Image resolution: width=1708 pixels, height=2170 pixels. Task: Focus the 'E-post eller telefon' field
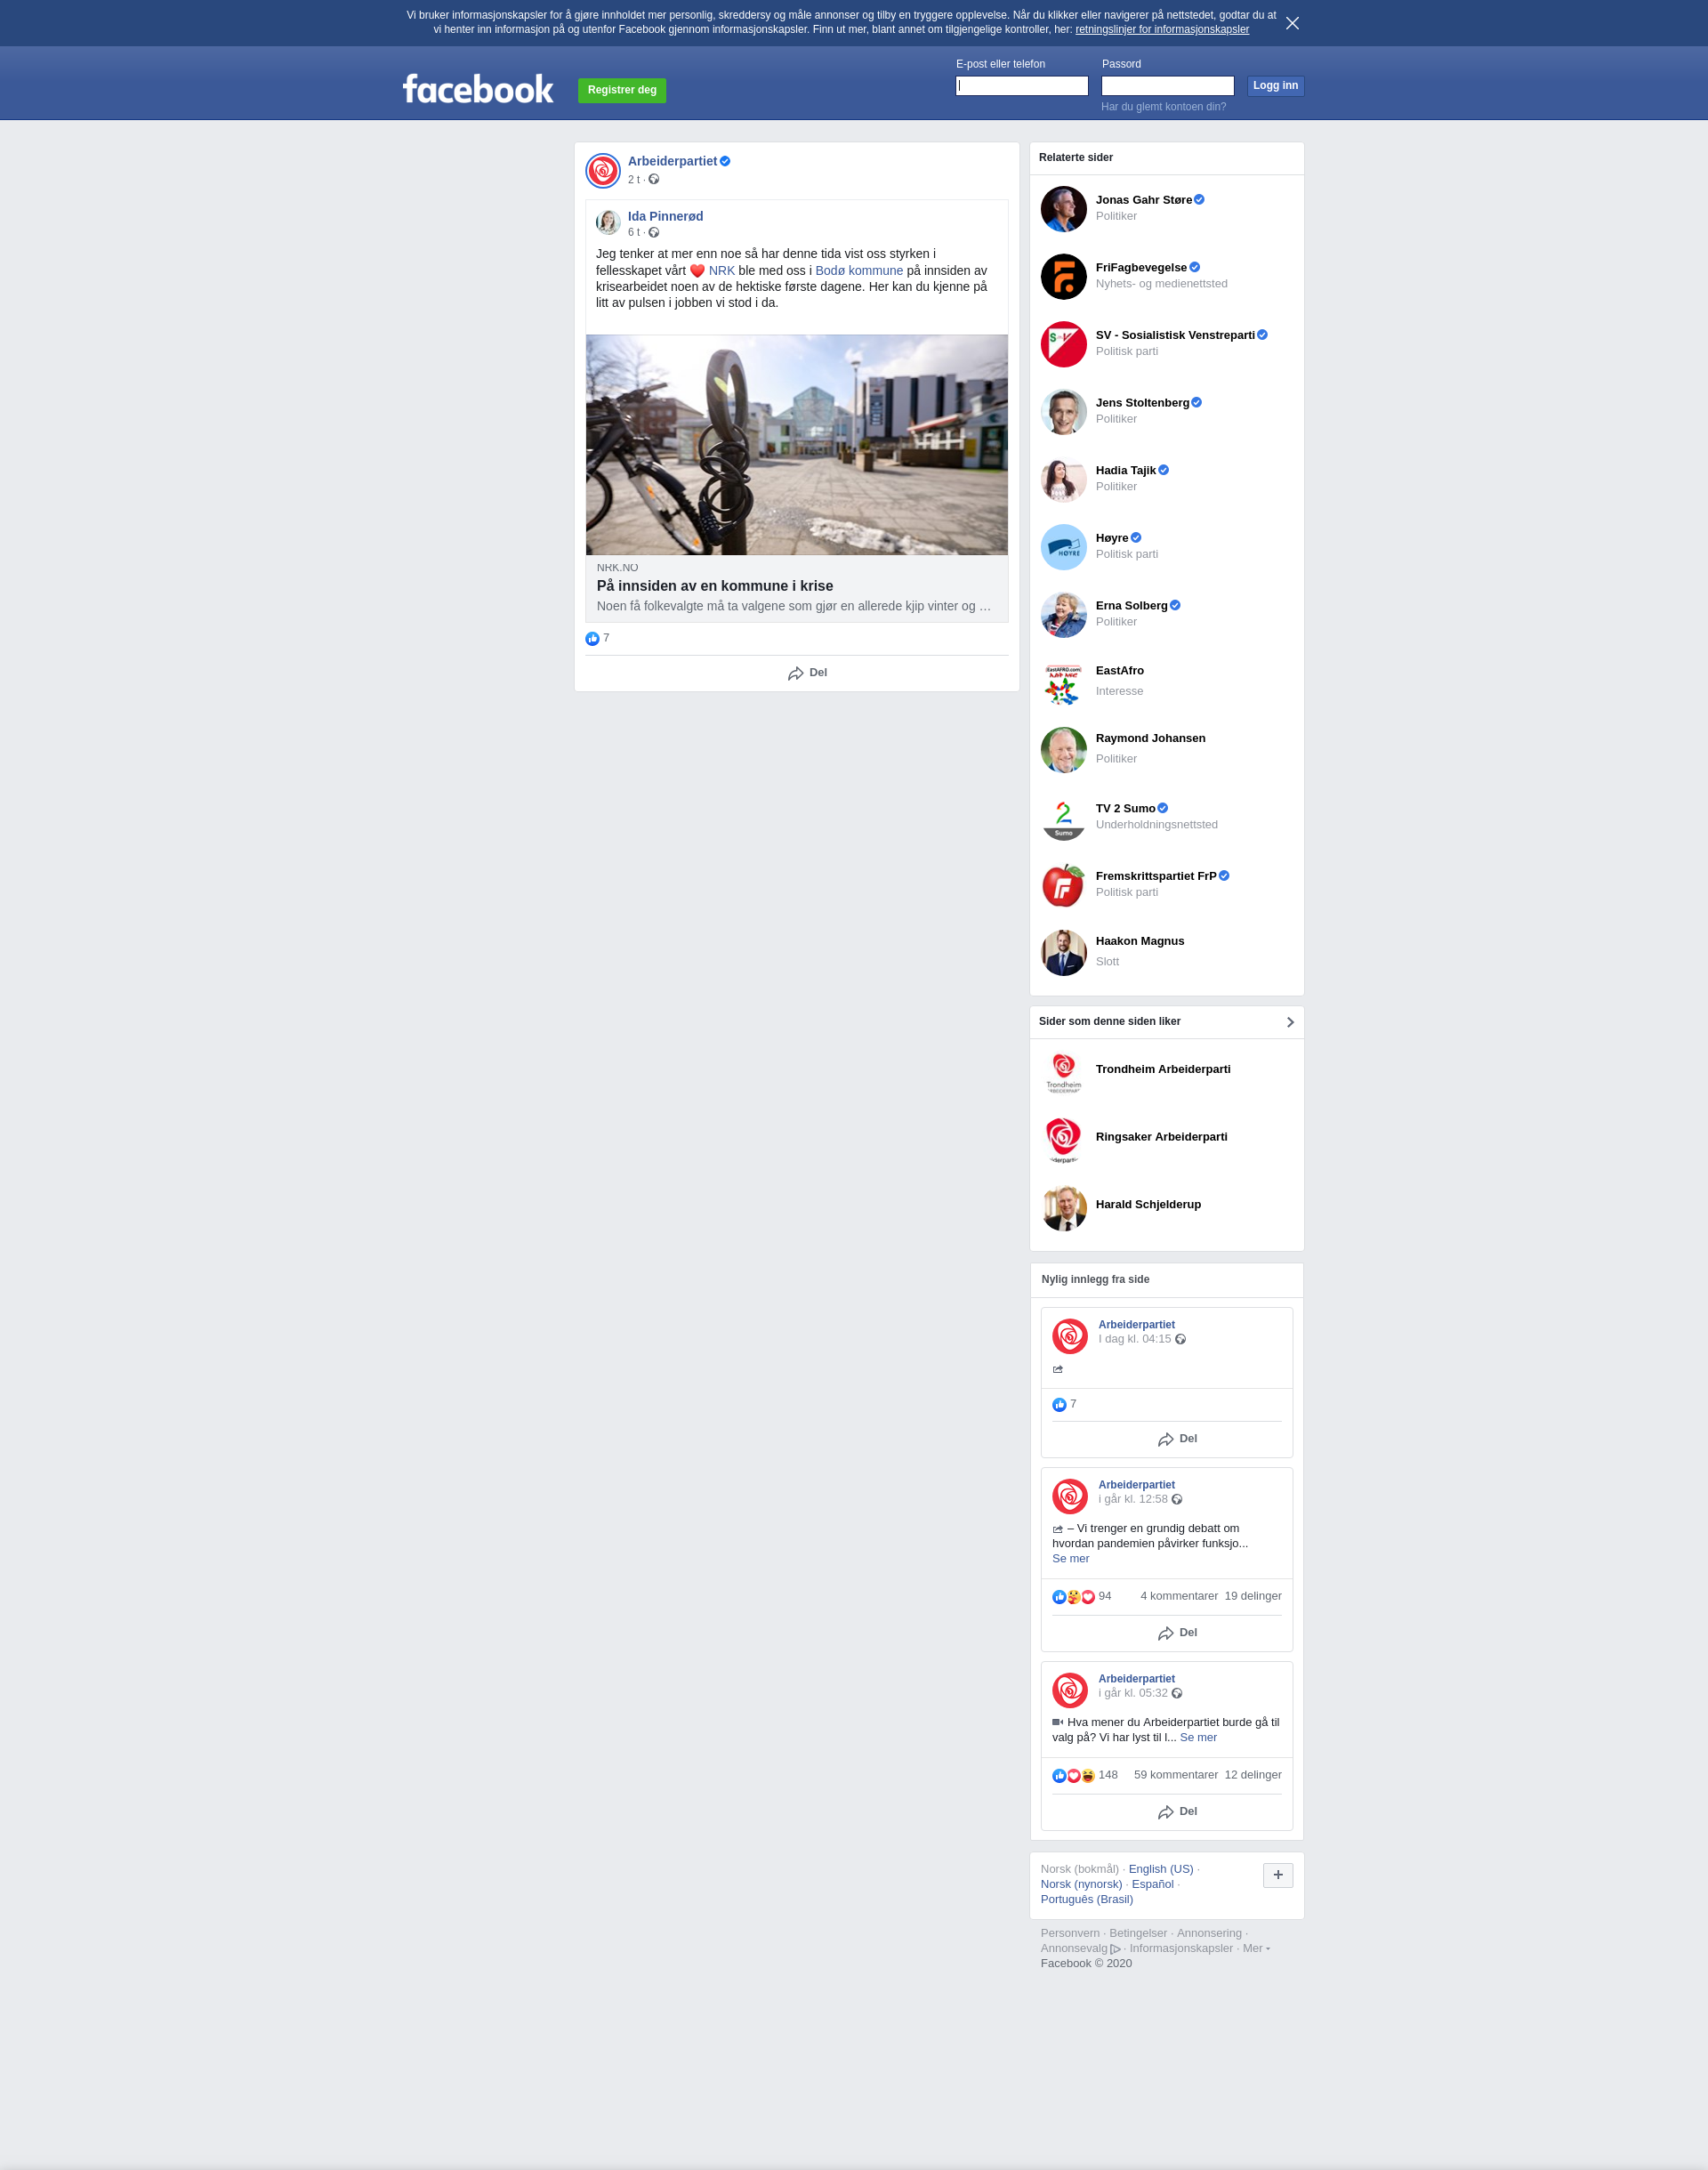coord(1021,86)
